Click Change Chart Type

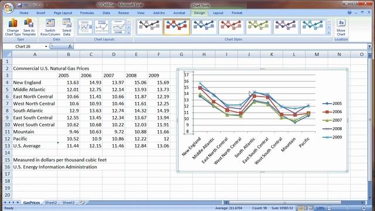[13, 28]
